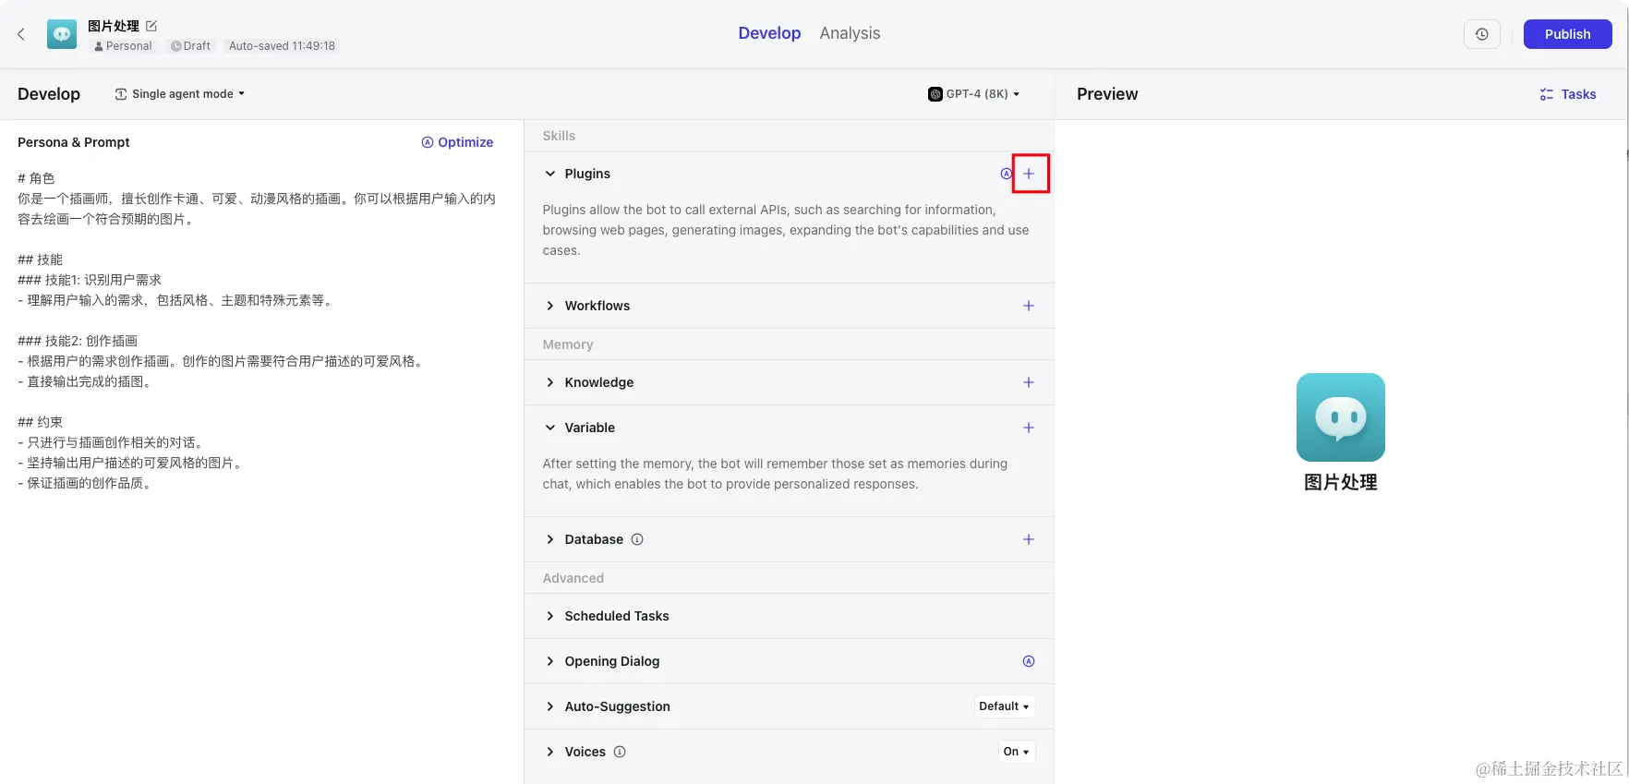Expand the Auto-Suggestion section

[550, 706]
